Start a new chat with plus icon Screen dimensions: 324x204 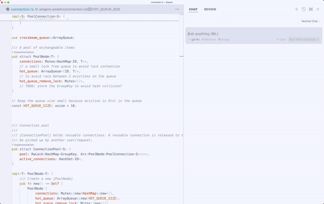pos(296,9)
